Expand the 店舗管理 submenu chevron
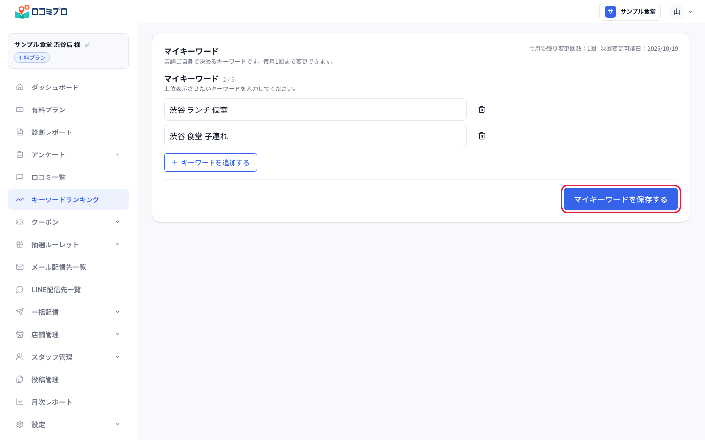 [x=117, y=334]
